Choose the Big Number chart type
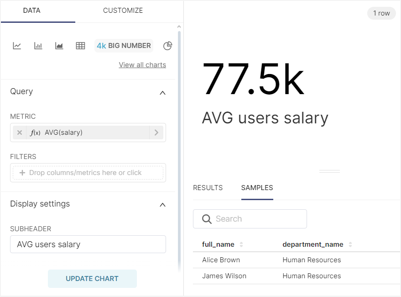 pyautogui.click(x=124, y=46)
